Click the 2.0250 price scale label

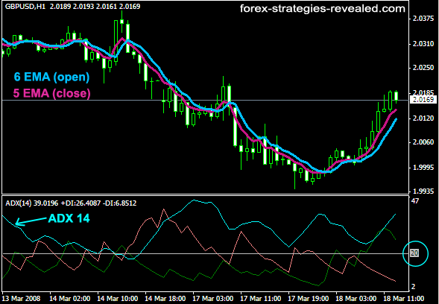[424, 68]
